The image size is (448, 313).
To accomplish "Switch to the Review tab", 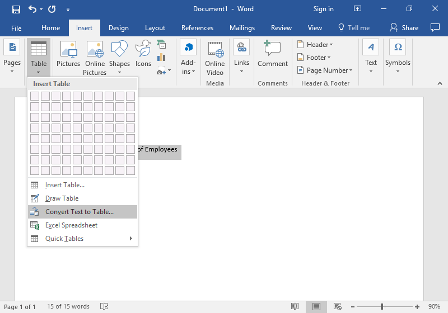I will point(281,28).
